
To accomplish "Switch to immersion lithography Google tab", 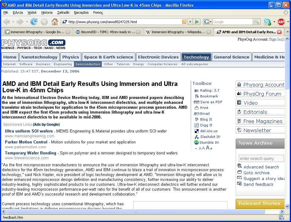I will [x=37, y=32].
